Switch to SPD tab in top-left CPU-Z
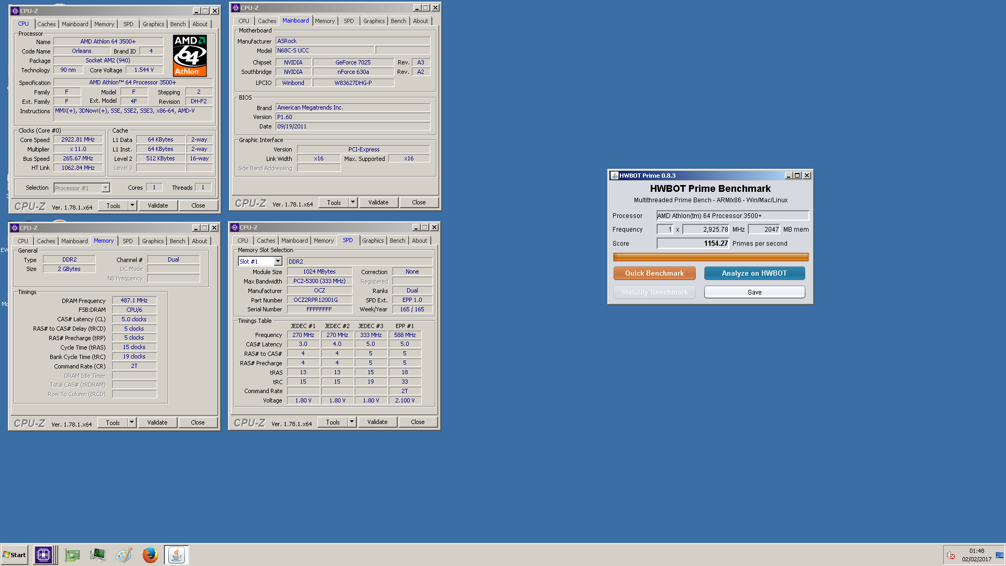Screen dimensions: 1006x566 coord(128,24)
